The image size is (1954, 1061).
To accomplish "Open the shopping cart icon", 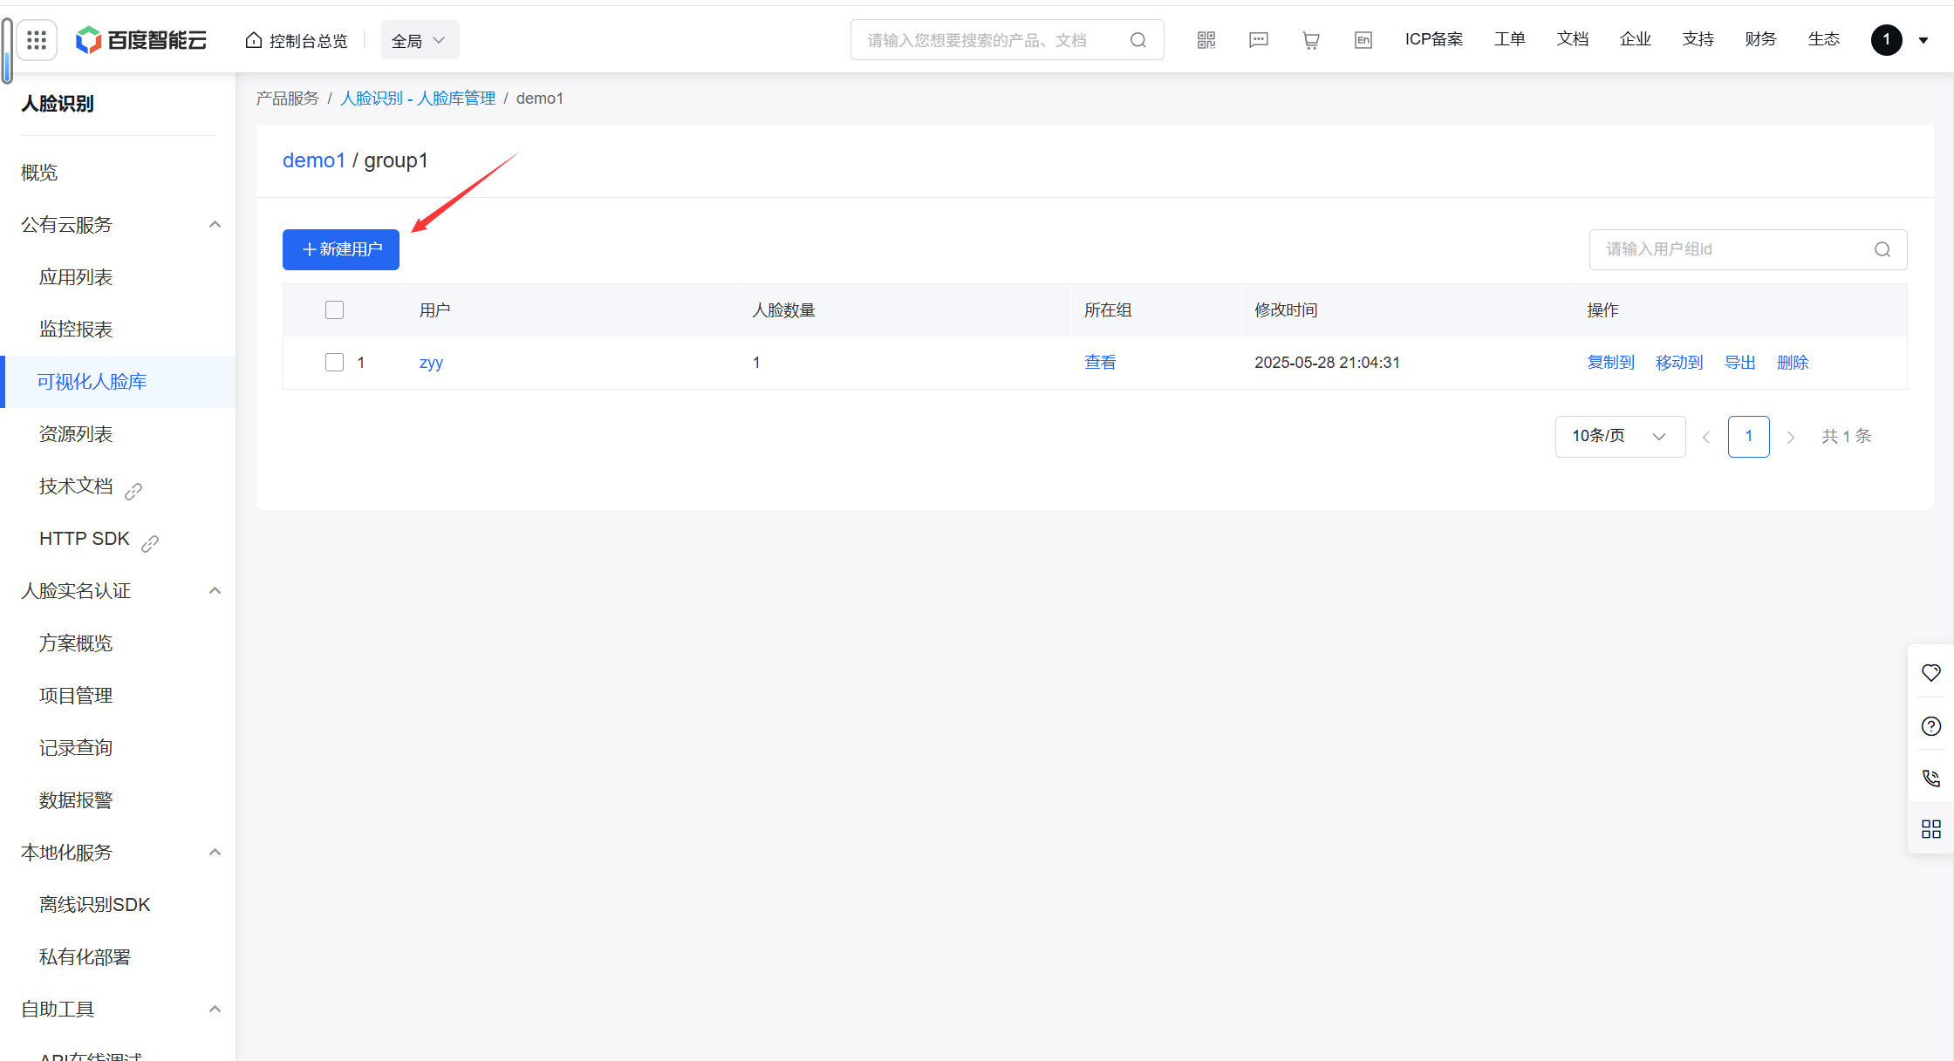I will click(x=1310, y=40).
